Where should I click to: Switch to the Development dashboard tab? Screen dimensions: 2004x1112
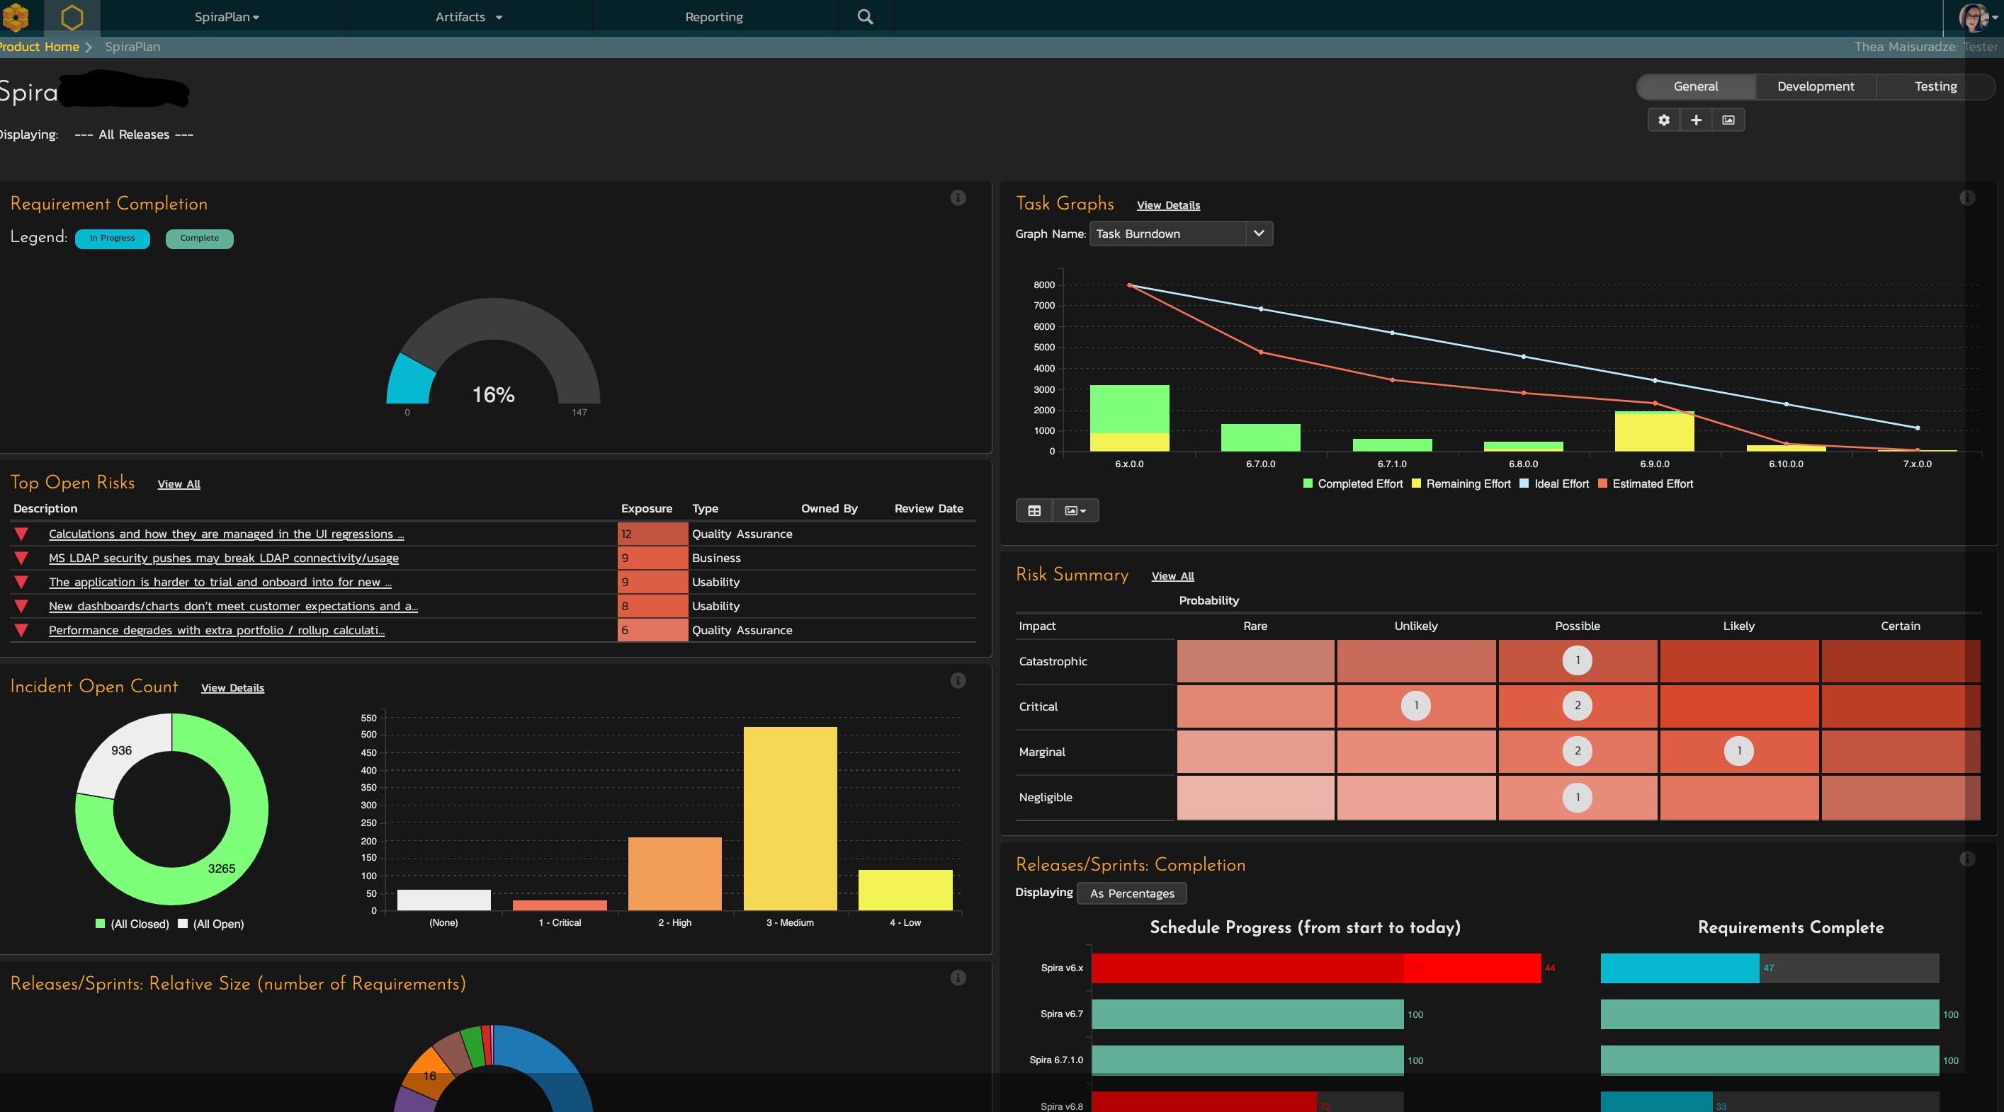(x=1815, y=86)
